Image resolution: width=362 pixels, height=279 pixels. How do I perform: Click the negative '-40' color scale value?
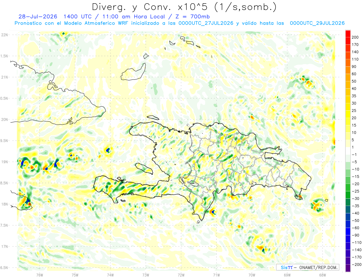(x=355, y=213)
